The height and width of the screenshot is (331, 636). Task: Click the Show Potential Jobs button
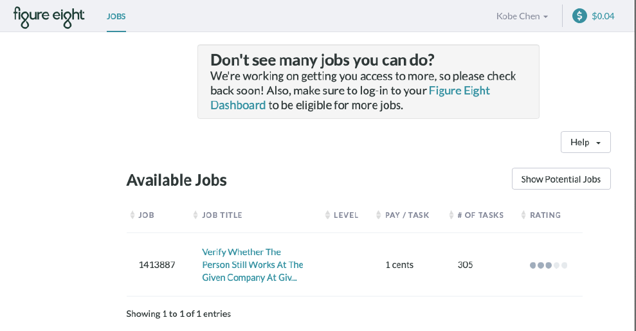561,179
